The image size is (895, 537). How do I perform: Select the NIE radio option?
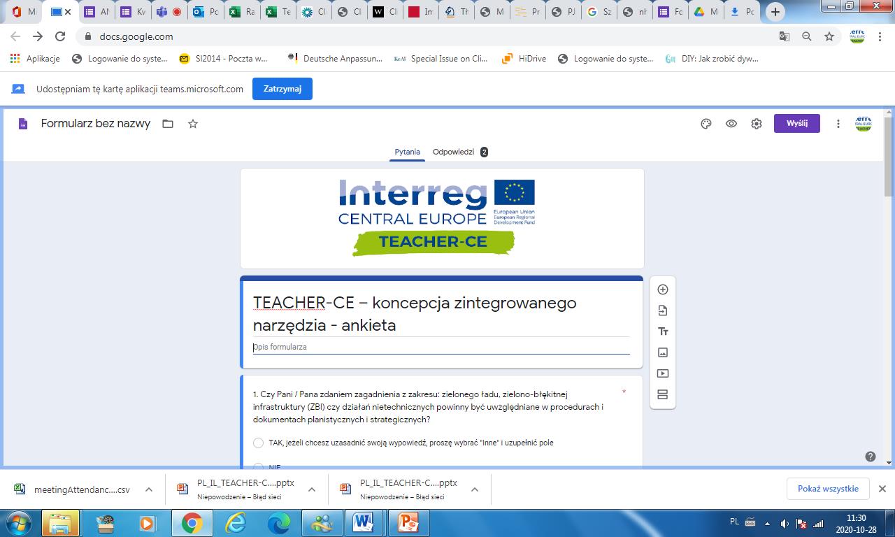[258, 466]
